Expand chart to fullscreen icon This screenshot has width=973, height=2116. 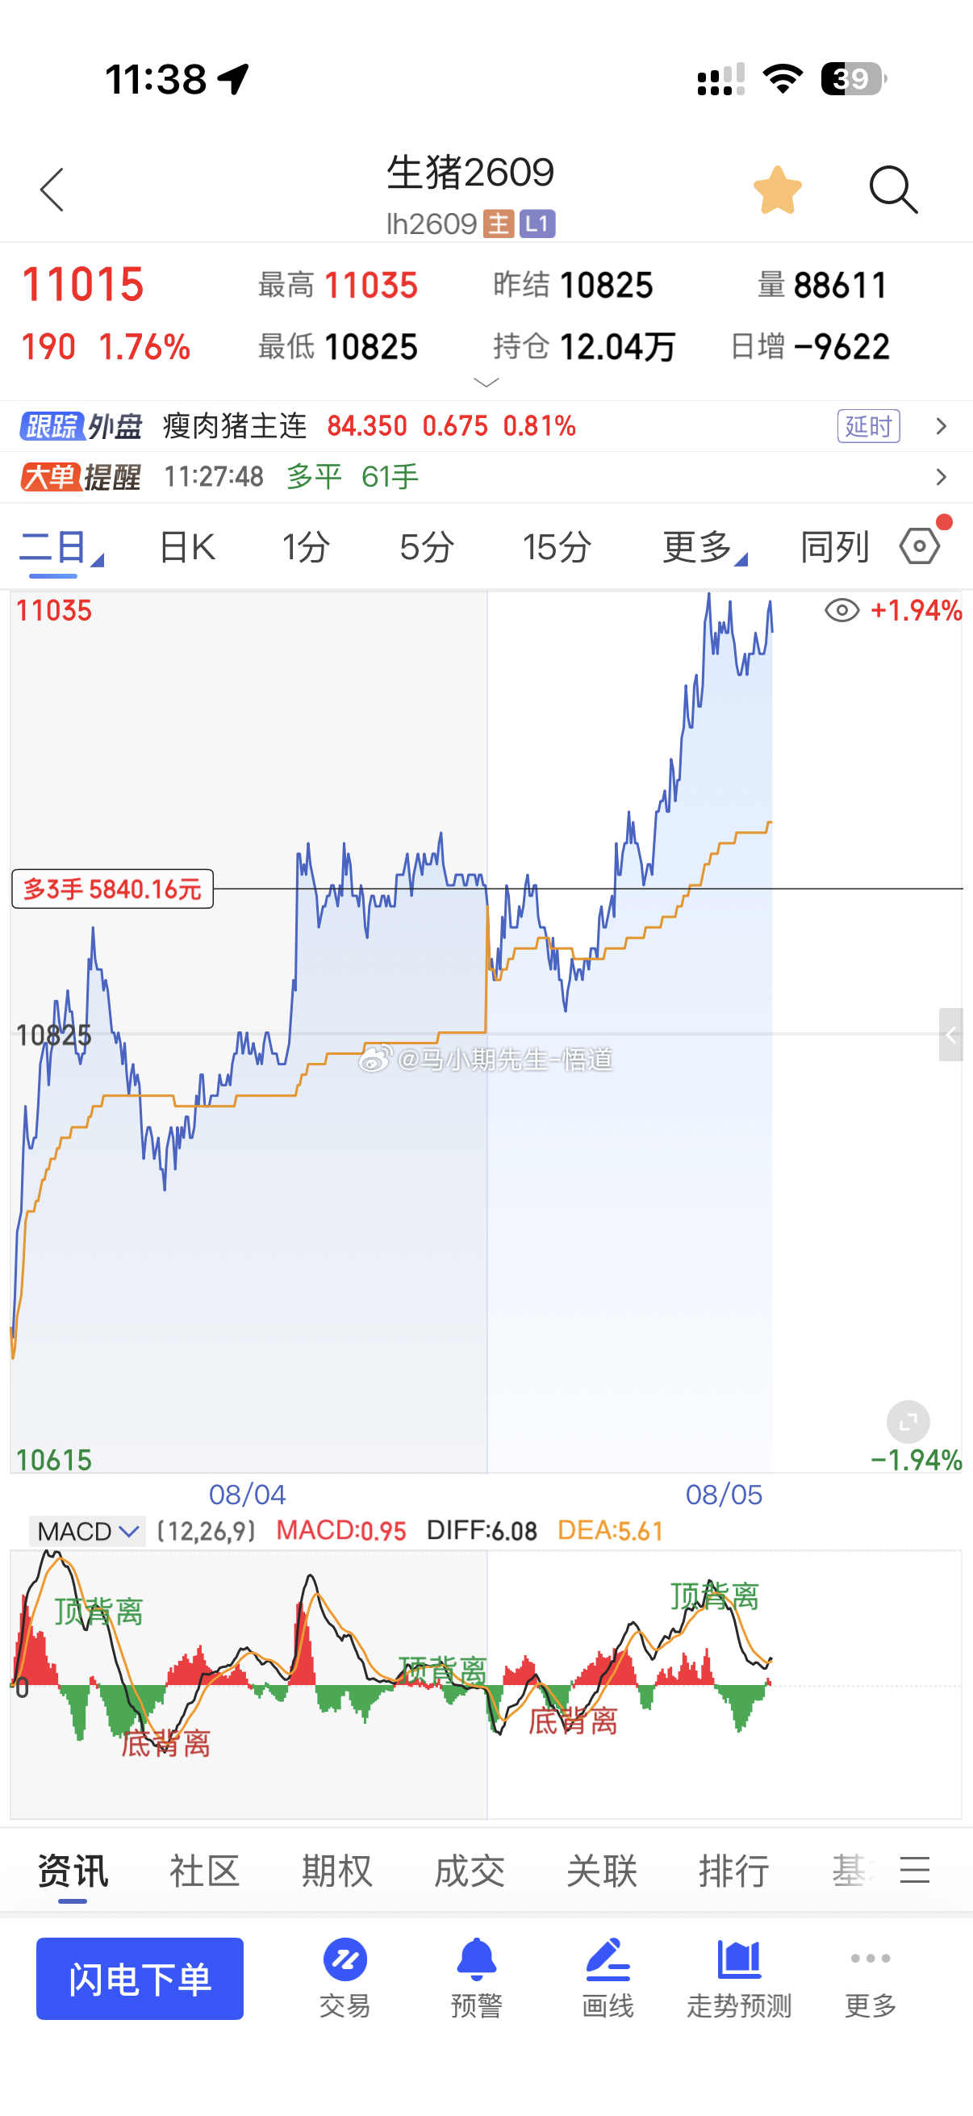pyautogui.click(x=908, y=1422)
